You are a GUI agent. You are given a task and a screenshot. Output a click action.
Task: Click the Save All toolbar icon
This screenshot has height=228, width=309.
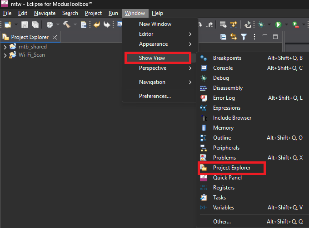pos(35,24)
